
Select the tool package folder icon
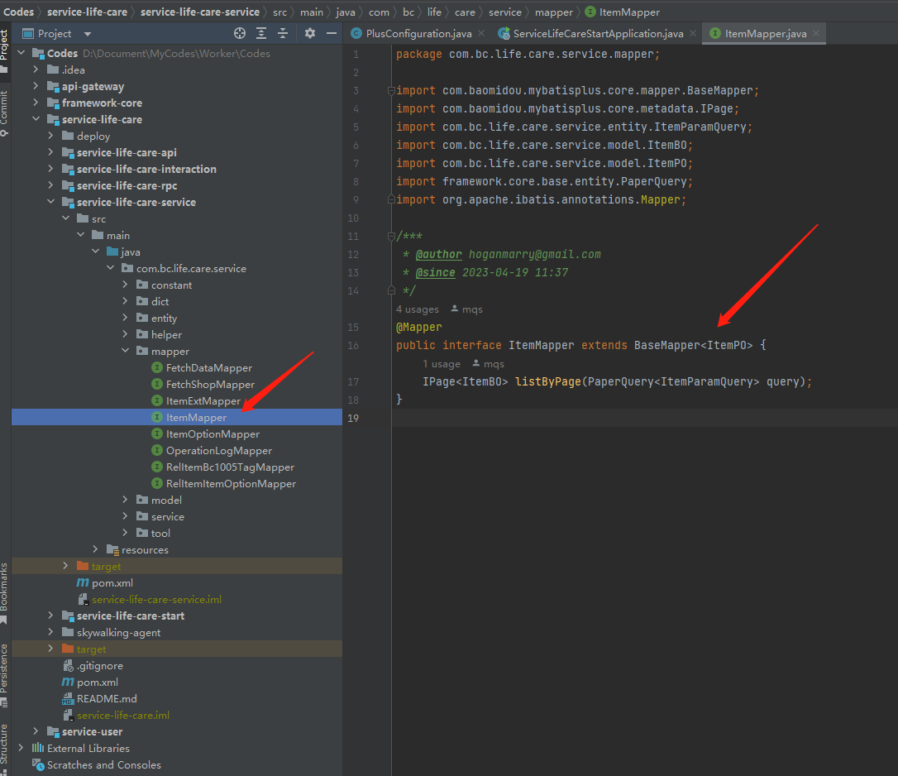(x=142, y=533)
